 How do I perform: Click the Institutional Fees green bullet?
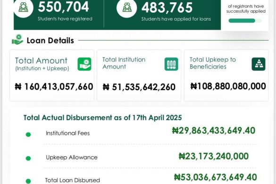(x=28, y=135)
